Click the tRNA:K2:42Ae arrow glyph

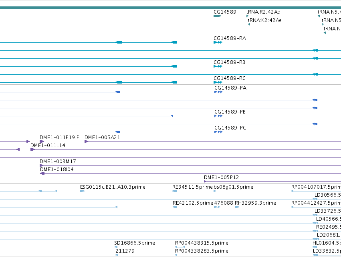pyautogui.click(x=249, y=24)
